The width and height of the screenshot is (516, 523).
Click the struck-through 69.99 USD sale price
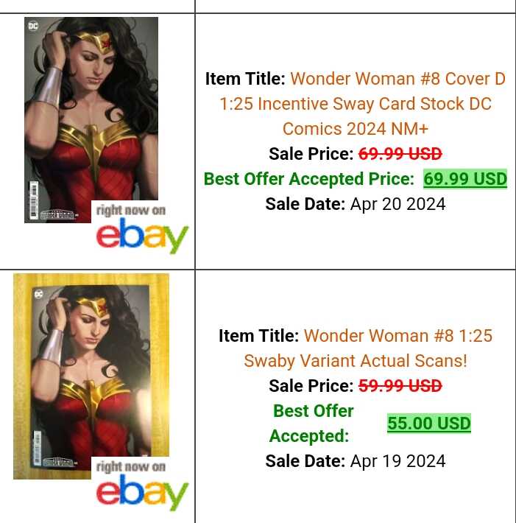[400, 154]
